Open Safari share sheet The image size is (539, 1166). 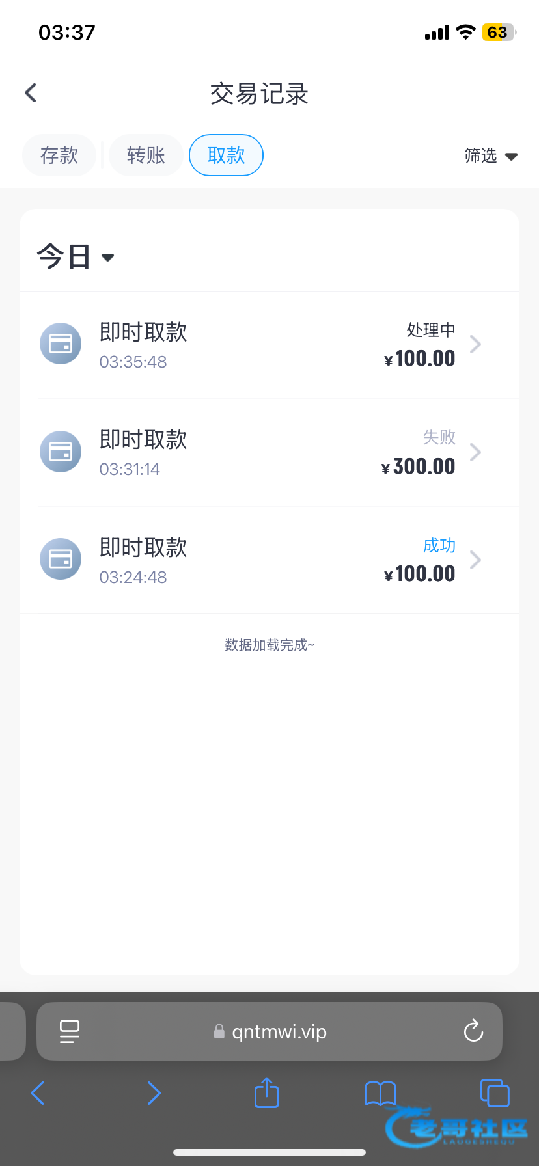(266, 1092)
